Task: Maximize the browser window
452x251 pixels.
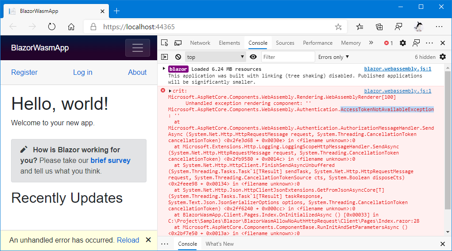Action: (x=421, y=7)
